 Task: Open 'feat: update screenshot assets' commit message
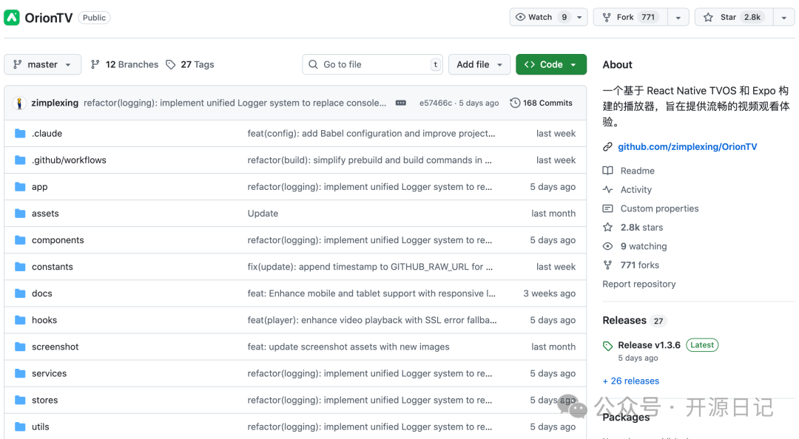(348, 347)
